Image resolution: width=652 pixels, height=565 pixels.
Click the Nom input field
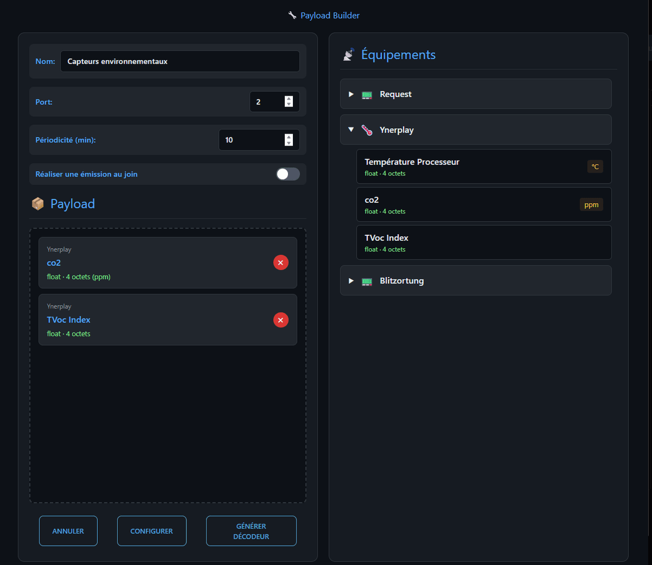pyautogui.click(x=180, y=61)
